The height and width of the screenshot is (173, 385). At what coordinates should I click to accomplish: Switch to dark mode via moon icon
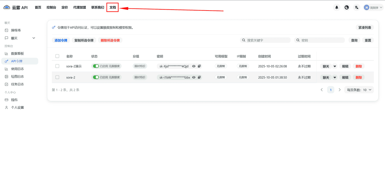pos(346,8)
